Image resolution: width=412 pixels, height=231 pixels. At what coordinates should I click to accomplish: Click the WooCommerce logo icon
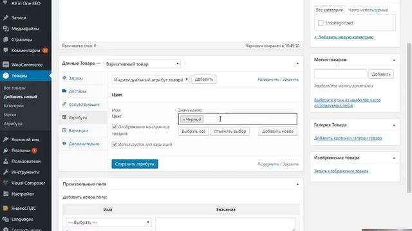pos(6,65)
